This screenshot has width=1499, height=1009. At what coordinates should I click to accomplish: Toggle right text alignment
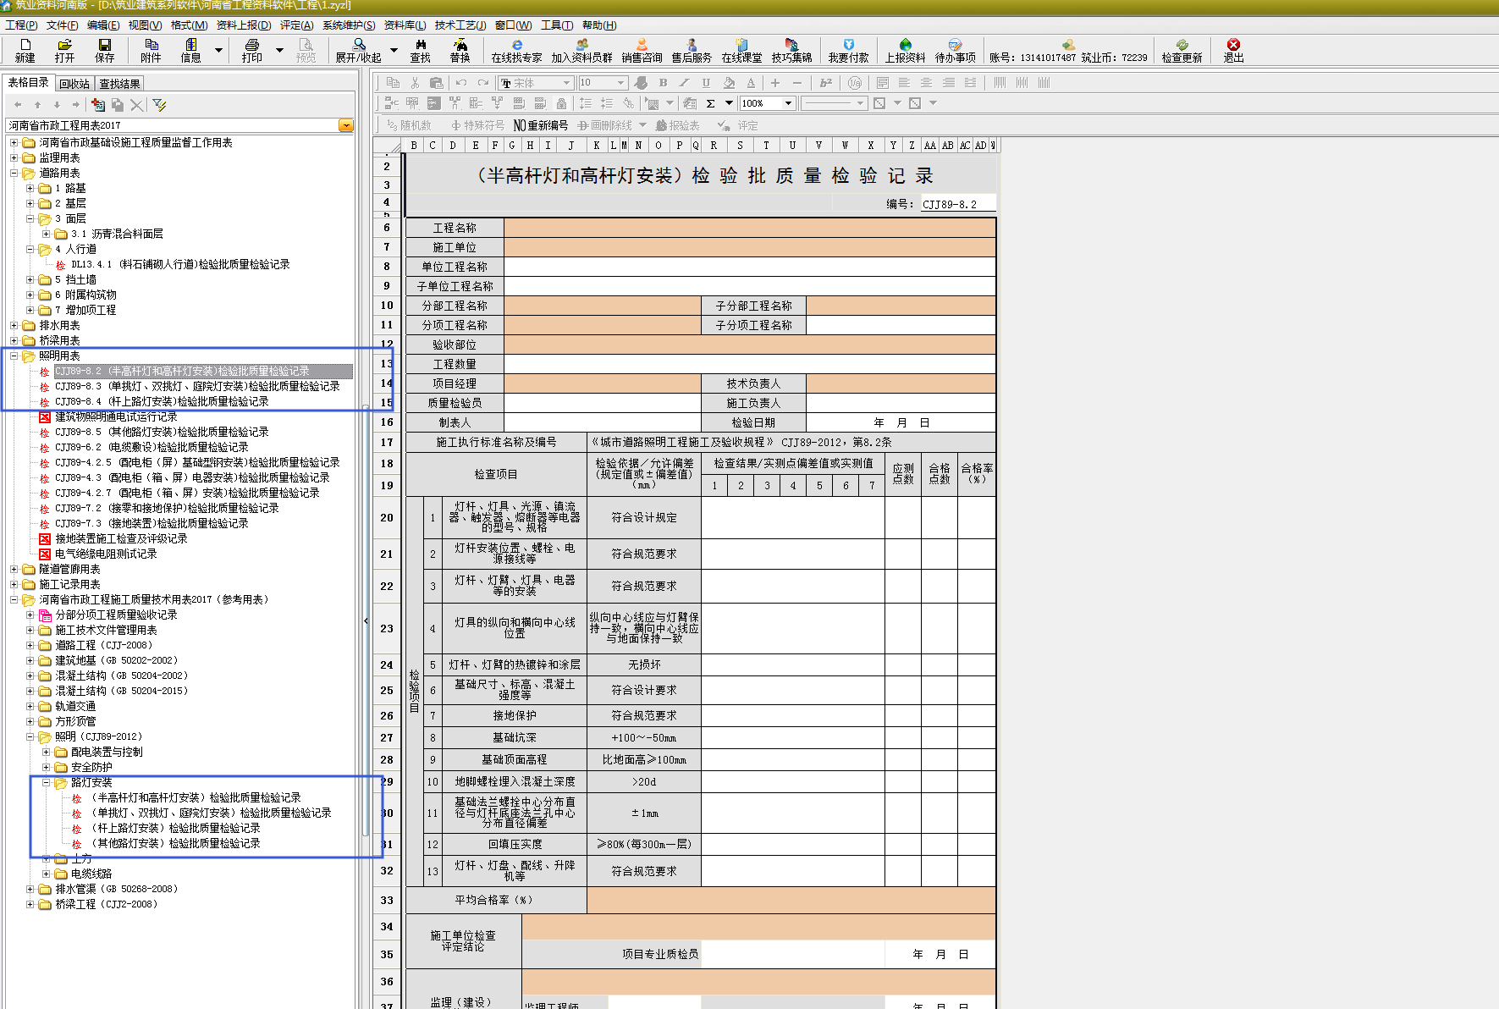(948, 83)
